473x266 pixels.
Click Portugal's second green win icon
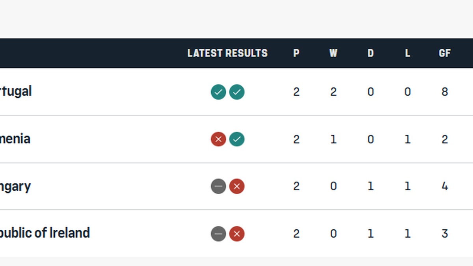(237, 92)
